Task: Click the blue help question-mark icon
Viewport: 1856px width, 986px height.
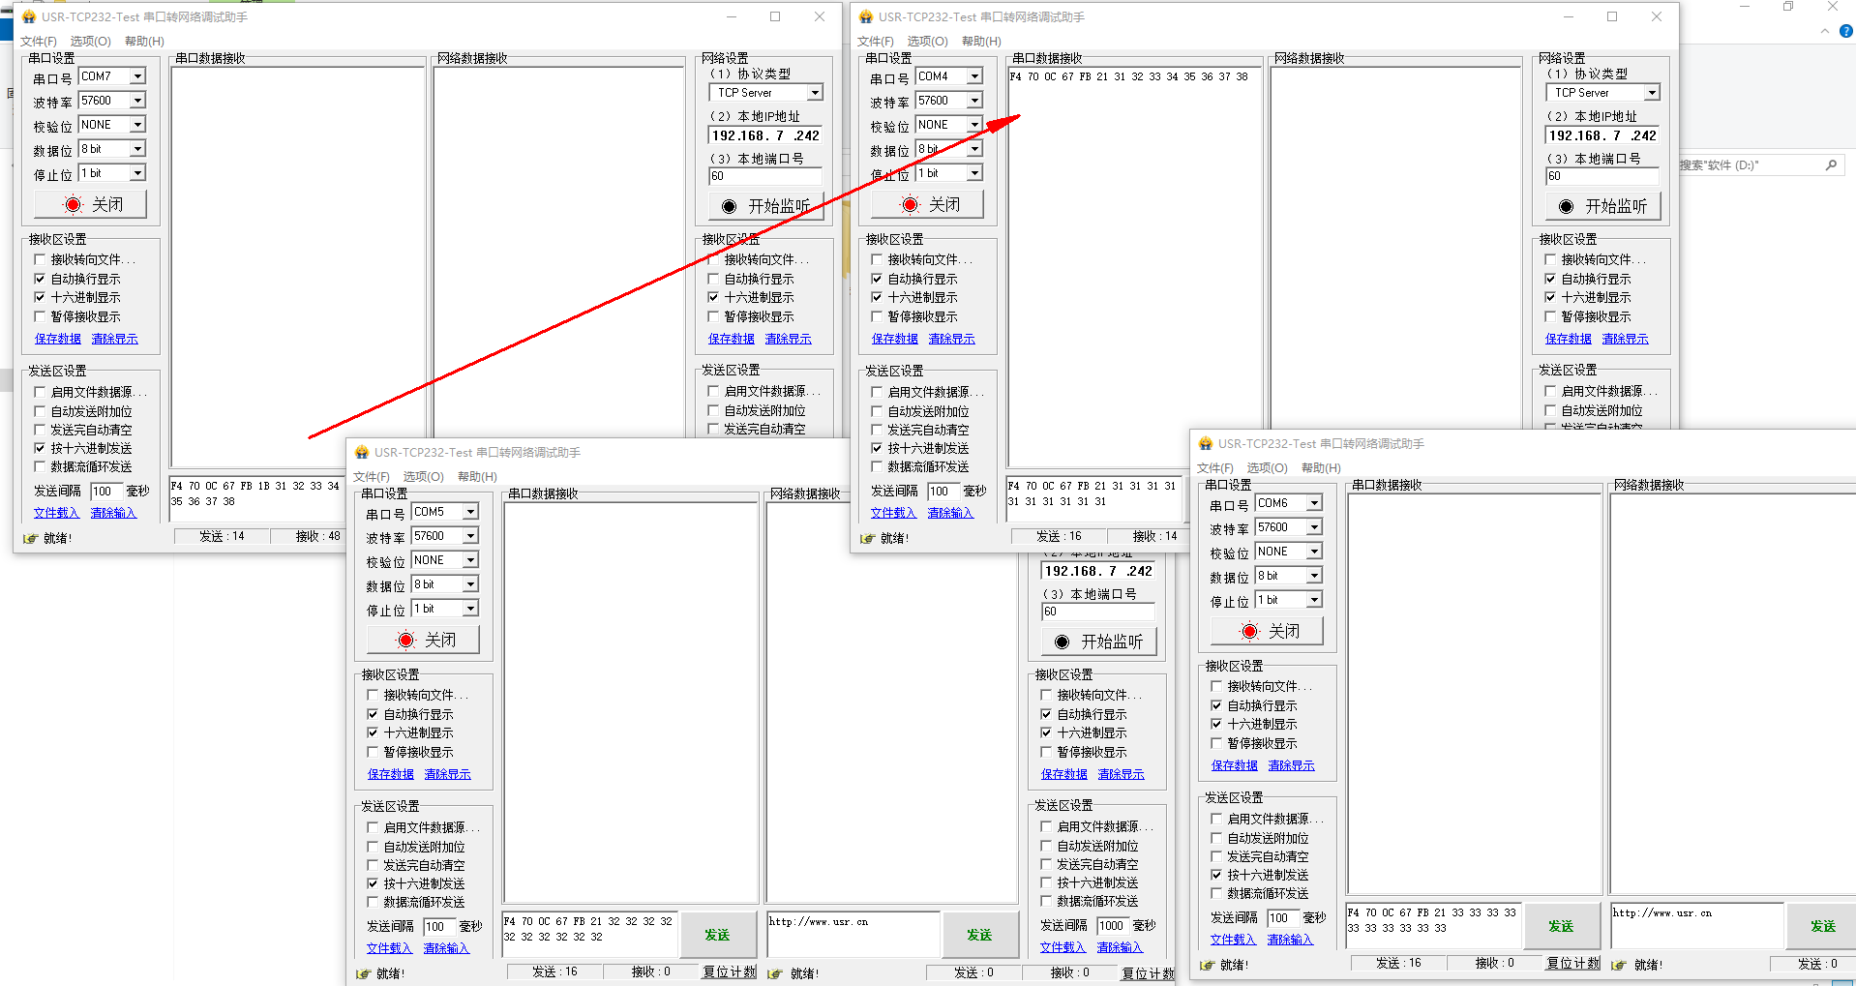Action: click(x=1845, y=31)
